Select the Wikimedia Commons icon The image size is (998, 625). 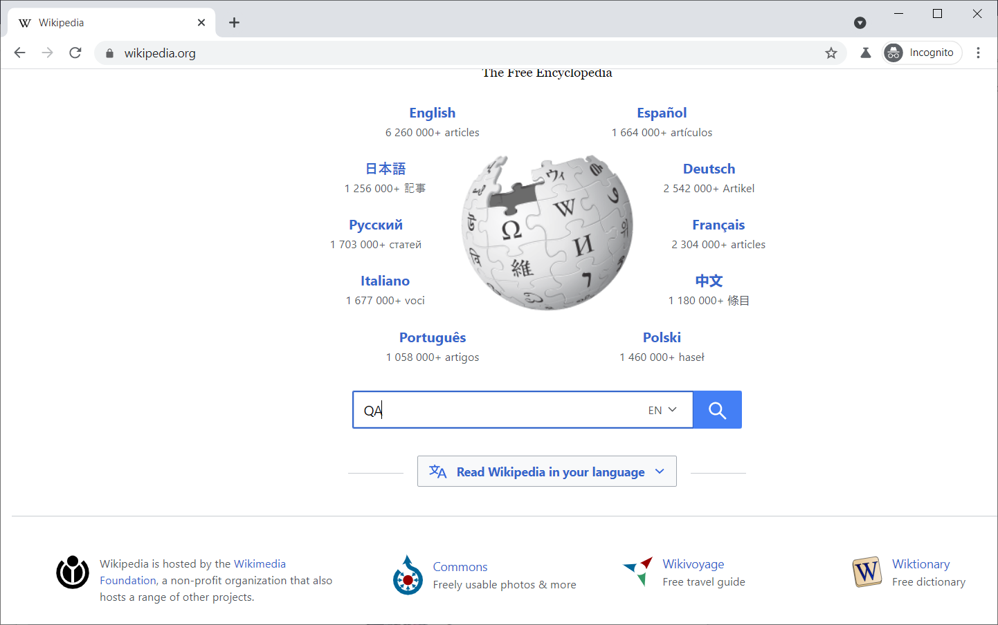tap(408, 574)
